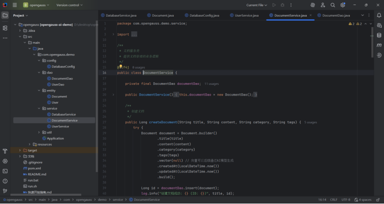The width and height of the screenshot is (384, 204).
Task: Open the 5 usages hint of createDocument
Action: point(311,122)
